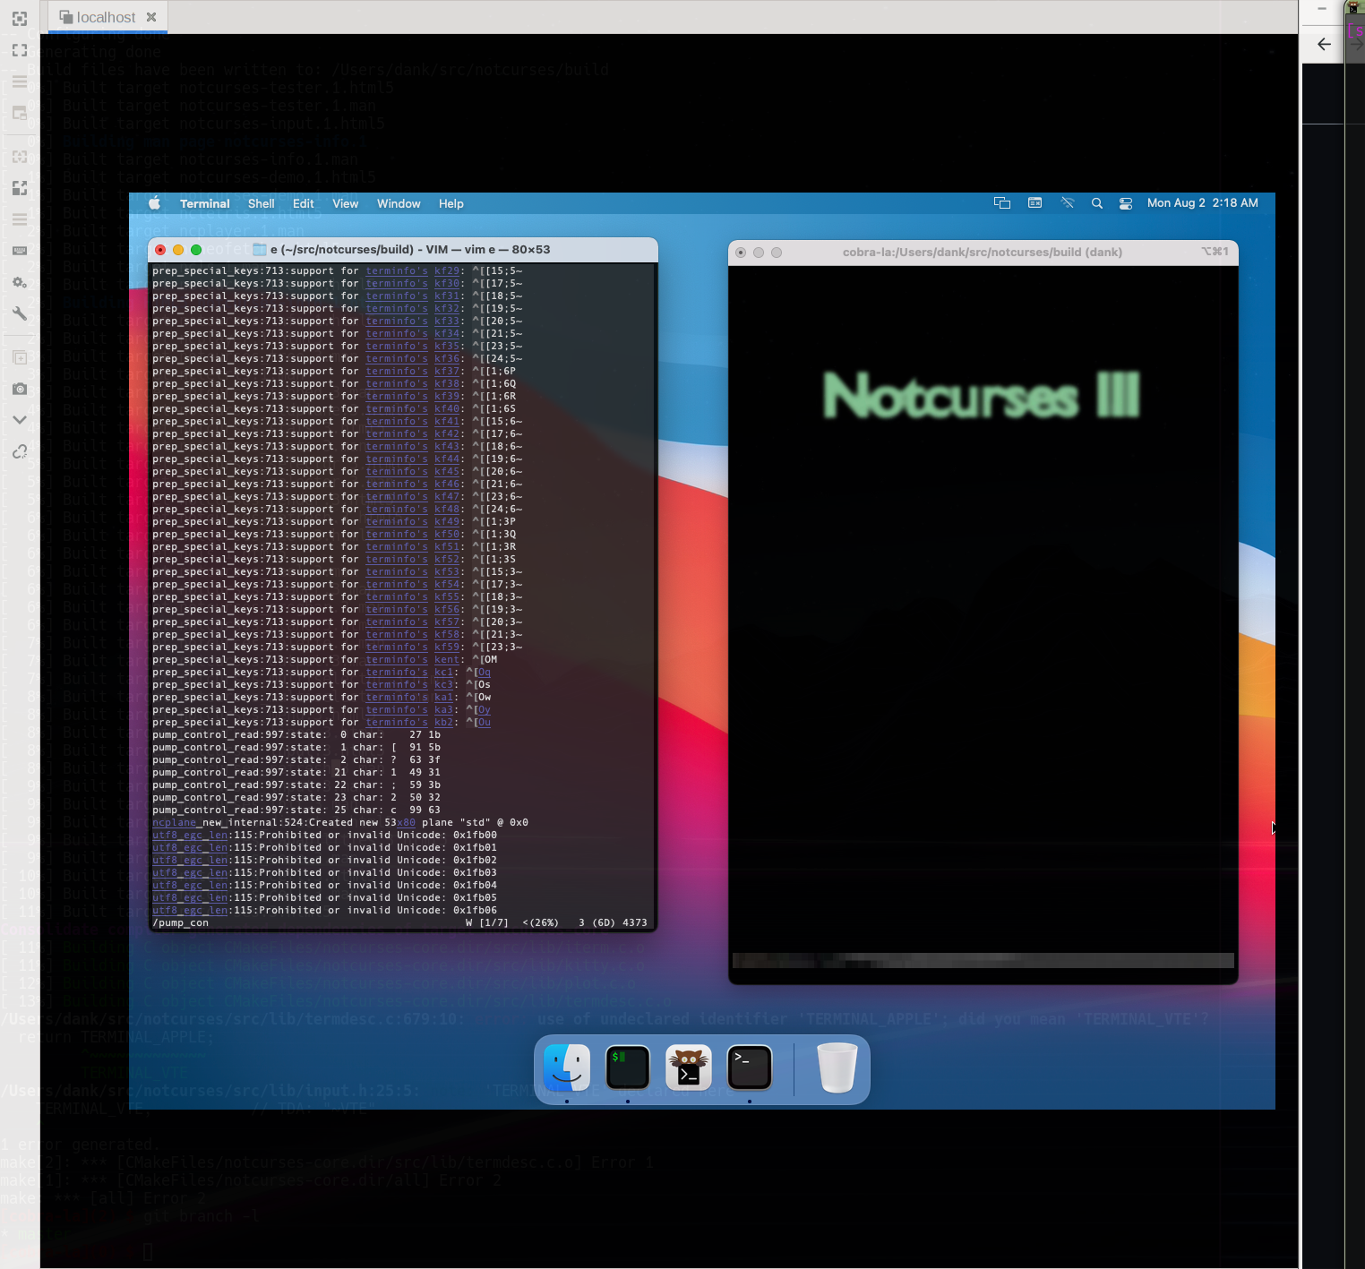Viewport: 1365px width, 1269px height.
Task: Select the localhost browser tab
Action: pos(105,16)
